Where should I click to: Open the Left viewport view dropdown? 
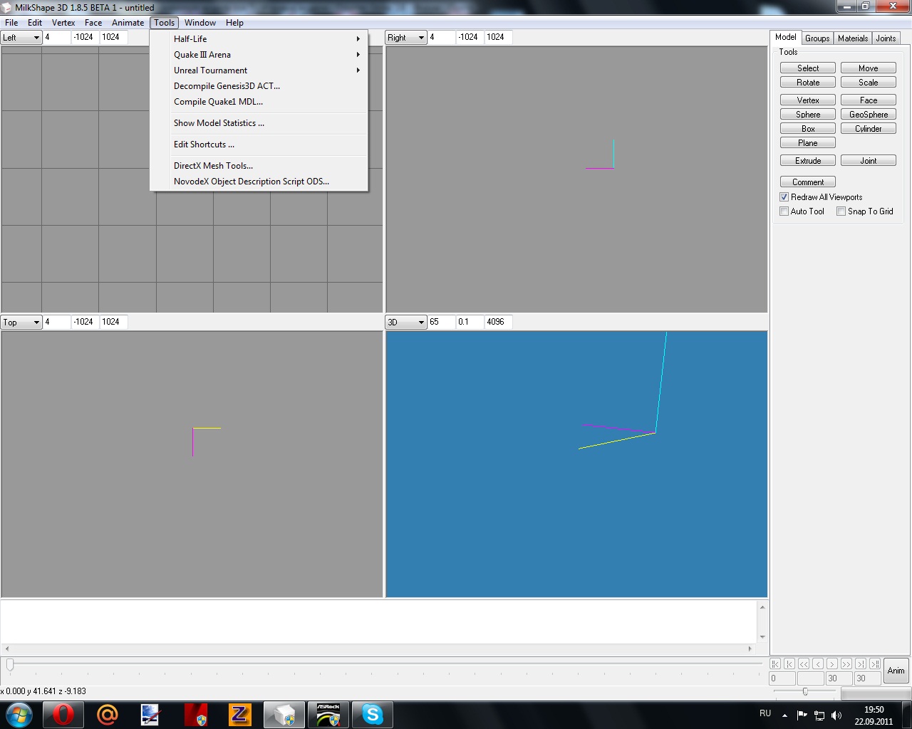click(21, 38)
